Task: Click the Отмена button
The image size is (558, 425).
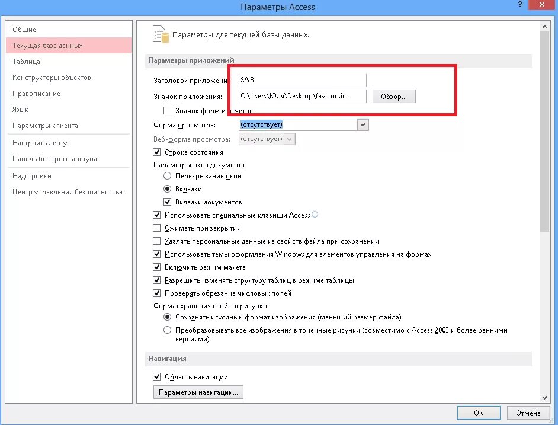Action: 528,413
